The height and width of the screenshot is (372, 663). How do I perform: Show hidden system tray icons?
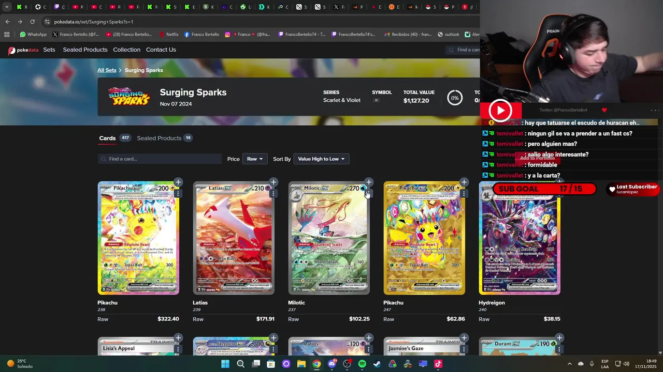569,364
